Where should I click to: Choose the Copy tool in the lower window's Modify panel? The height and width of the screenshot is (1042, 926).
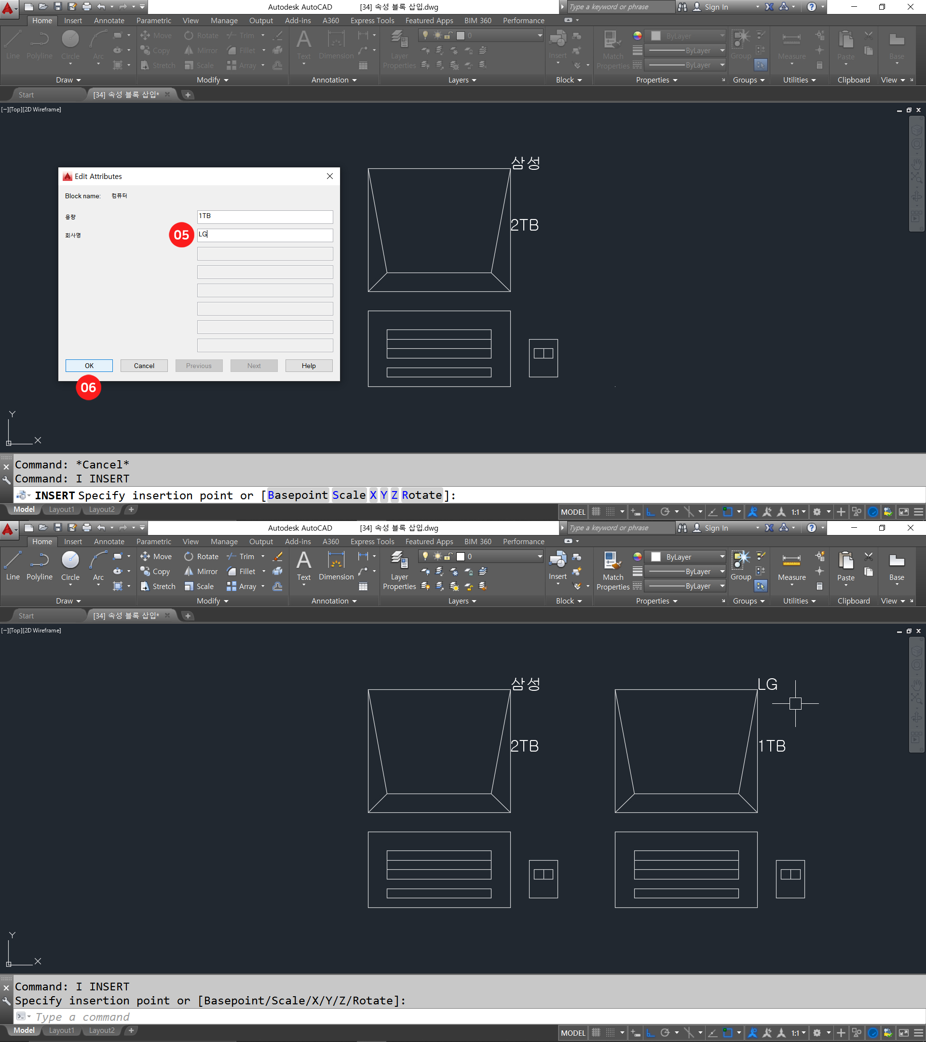[x=155, y=572]
